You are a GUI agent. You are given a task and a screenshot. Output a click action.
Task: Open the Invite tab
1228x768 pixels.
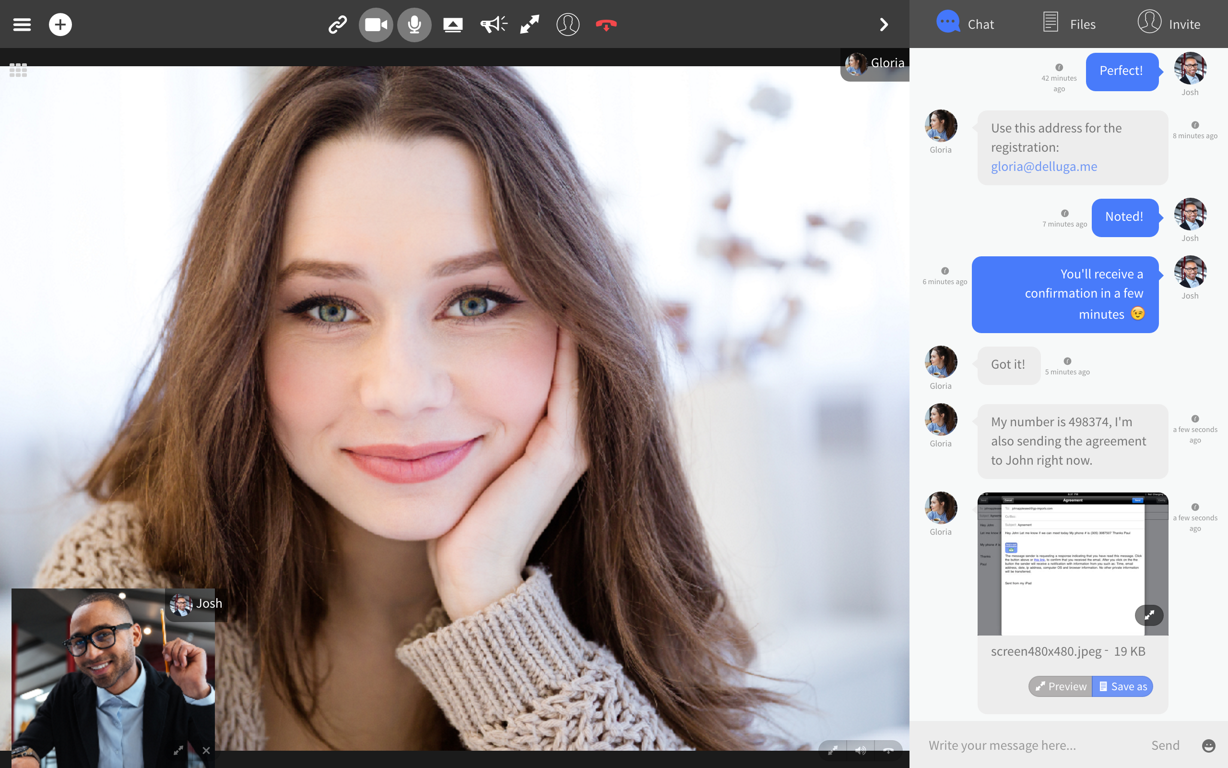click(x=1169, y=24)
